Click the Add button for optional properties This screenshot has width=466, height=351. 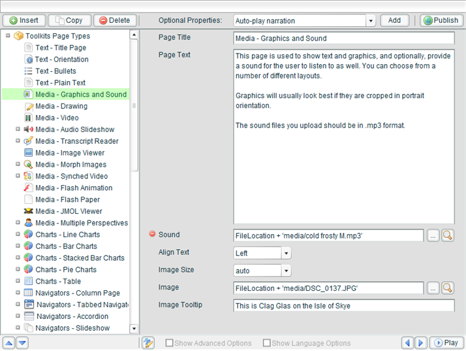(394, 21)
